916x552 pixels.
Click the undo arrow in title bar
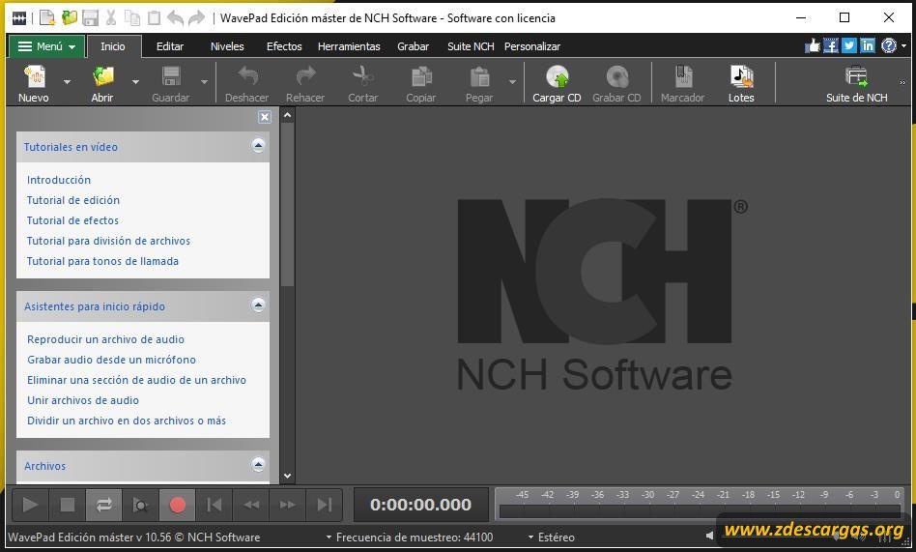(175, 18)
